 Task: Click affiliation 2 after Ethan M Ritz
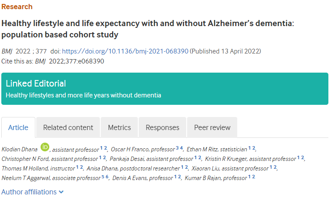pos(254,148)
